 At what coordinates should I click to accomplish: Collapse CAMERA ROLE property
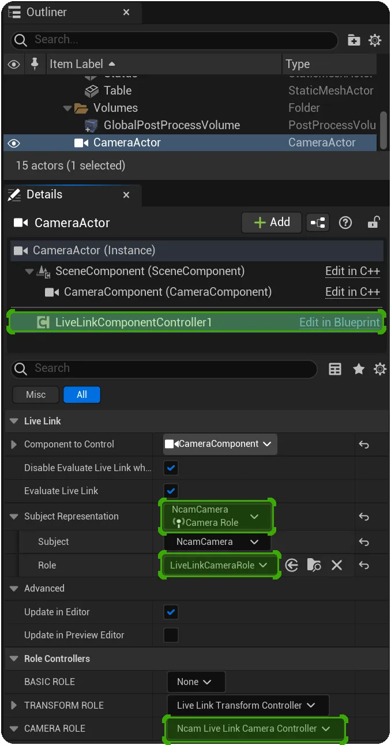[x=14, y=729]
